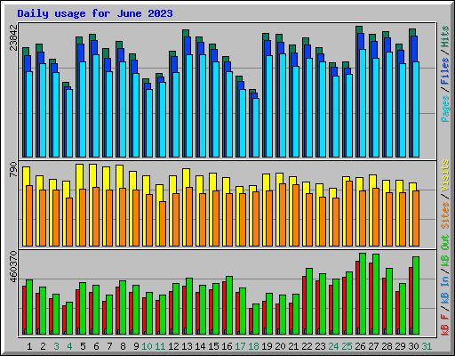Click day 15 on the x-axis

[x=213, y=346]
